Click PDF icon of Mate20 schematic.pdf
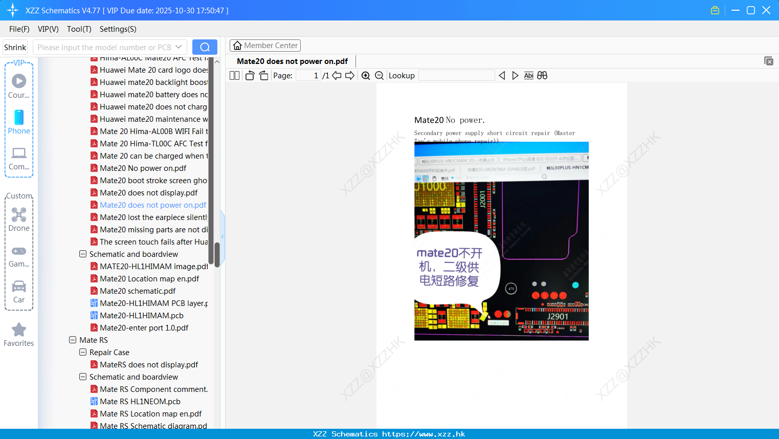779x439 pixels. [x=94, y=291]
